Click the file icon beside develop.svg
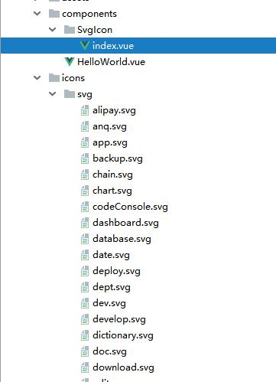The width and height of the screenshot is (276, 382). (x=85, y=319)
